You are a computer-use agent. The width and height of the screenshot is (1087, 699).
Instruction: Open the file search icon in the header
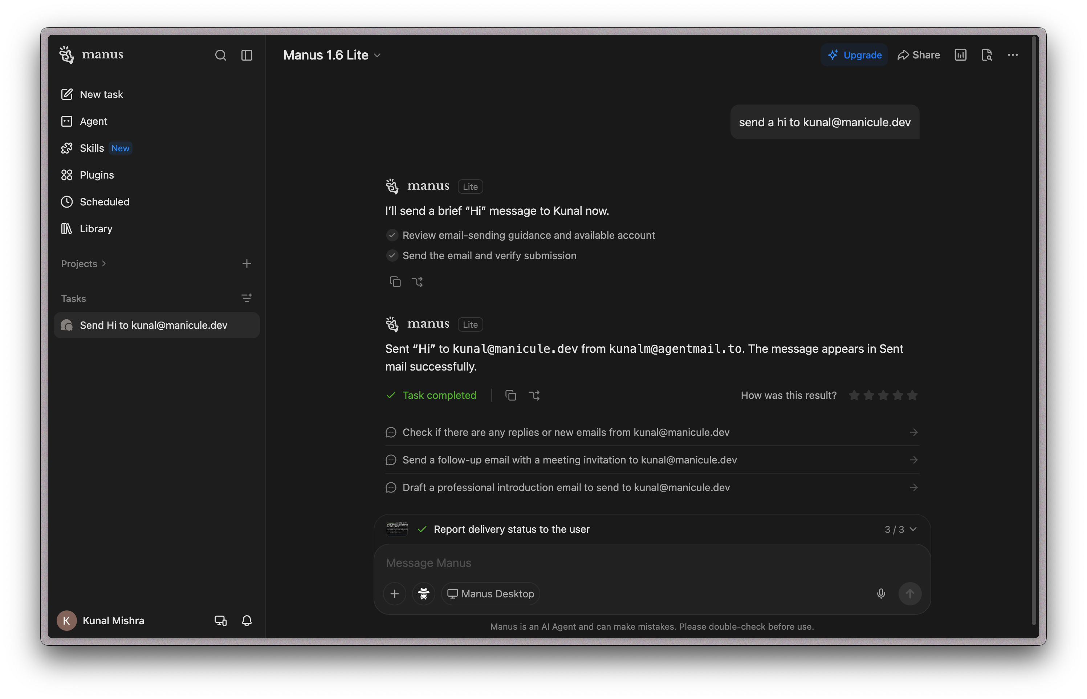987,55
